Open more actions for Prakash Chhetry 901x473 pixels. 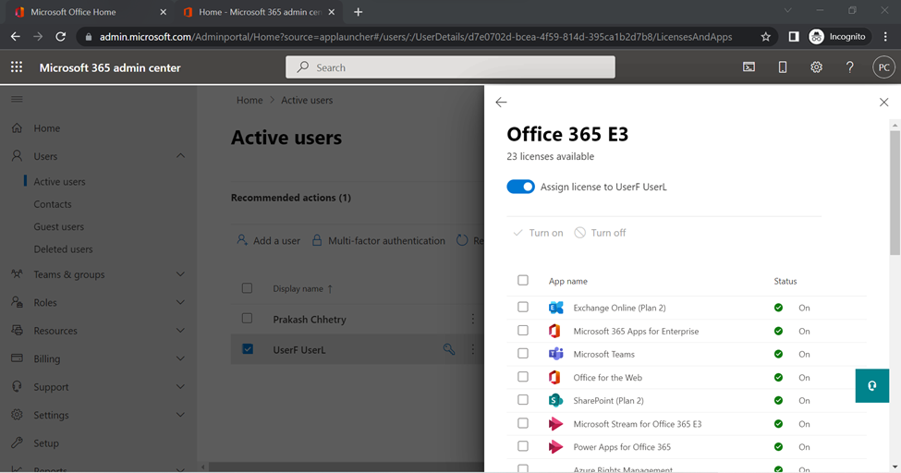(x=473, y=319)
